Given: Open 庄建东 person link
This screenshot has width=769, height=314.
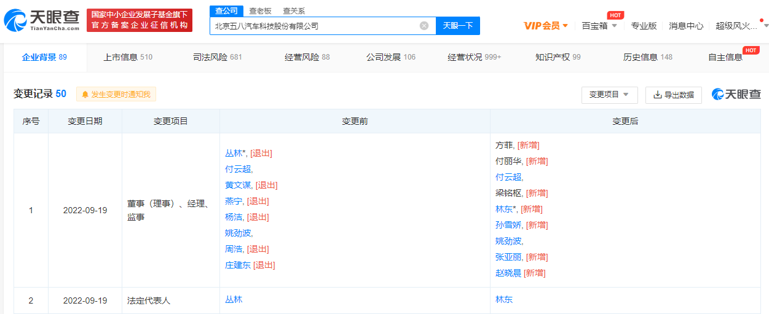Looking at the screenshot, I should click(238, 265).
